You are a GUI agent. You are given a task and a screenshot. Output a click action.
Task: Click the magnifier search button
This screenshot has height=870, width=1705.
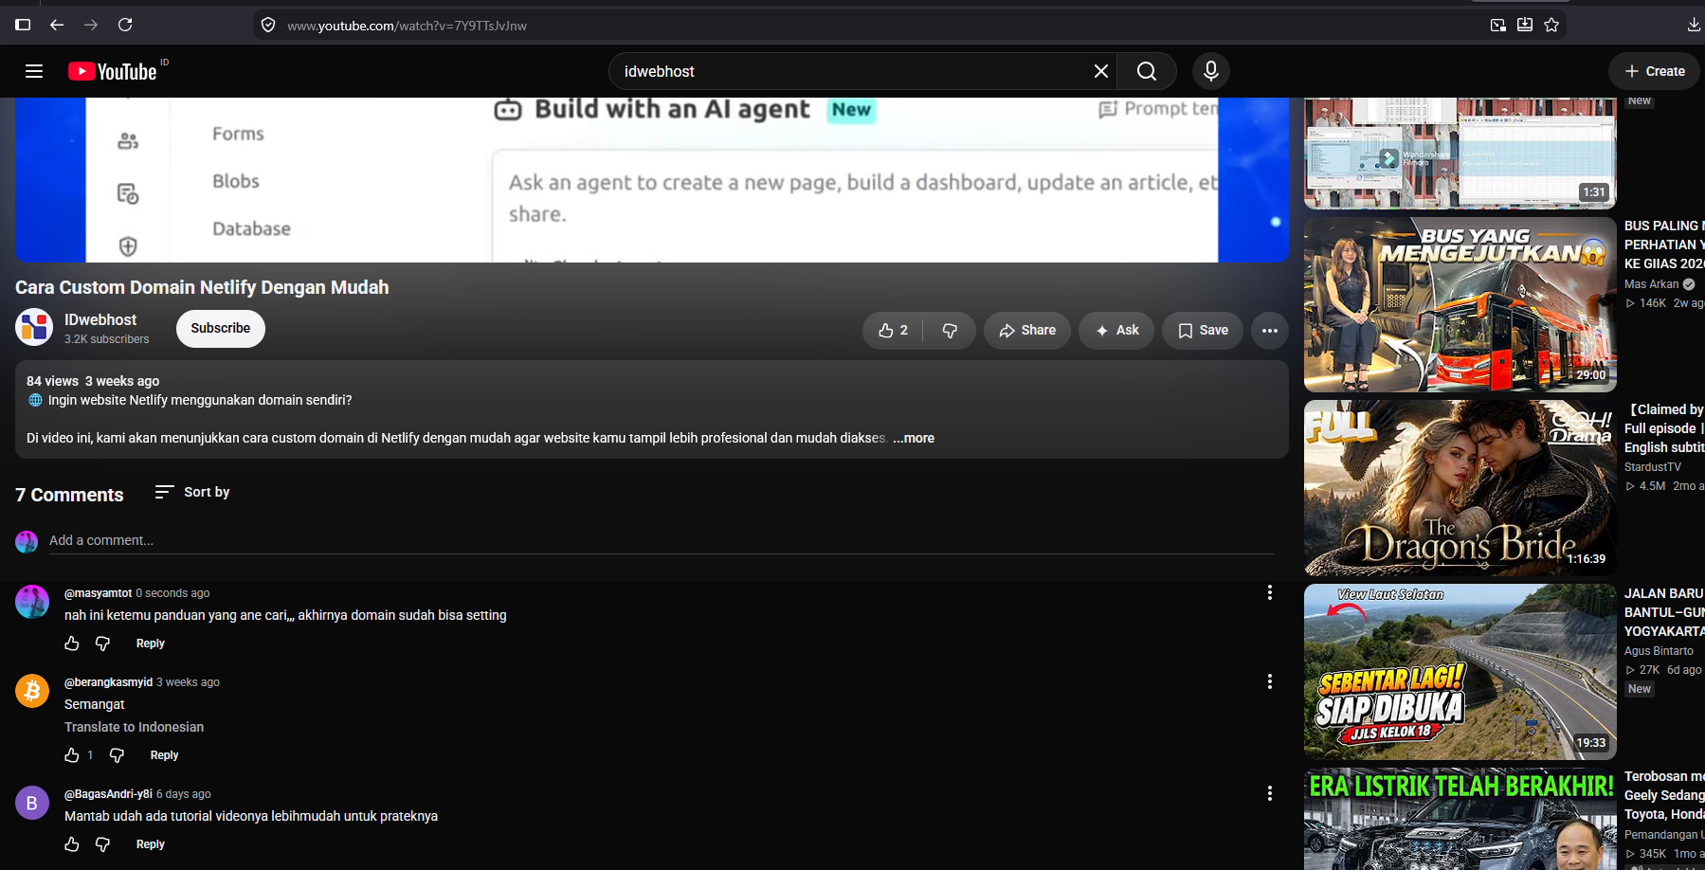pos(1147,71)
